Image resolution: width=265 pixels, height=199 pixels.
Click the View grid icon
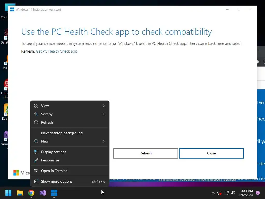click(36, 106)
